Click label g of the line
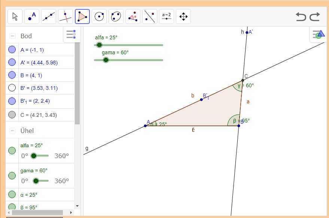This screenshot has height=218, width=329. point(87,148)
